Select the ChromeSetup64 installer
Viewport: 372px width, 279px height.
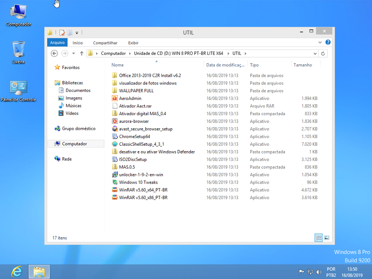click(x=131, y=136)
